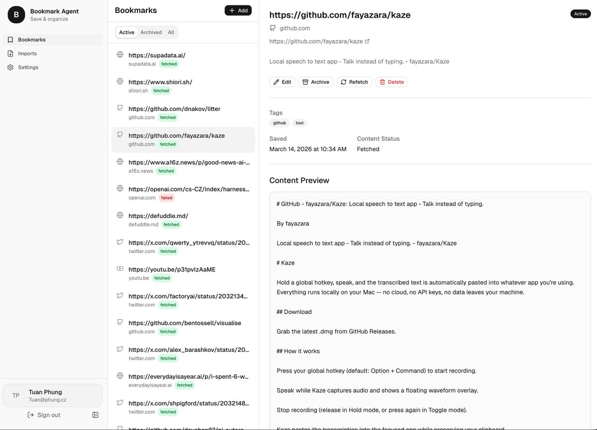This screenshot has width=597, height=430.
Task: Switch to the All filter tab
Action: pos(171,32)
